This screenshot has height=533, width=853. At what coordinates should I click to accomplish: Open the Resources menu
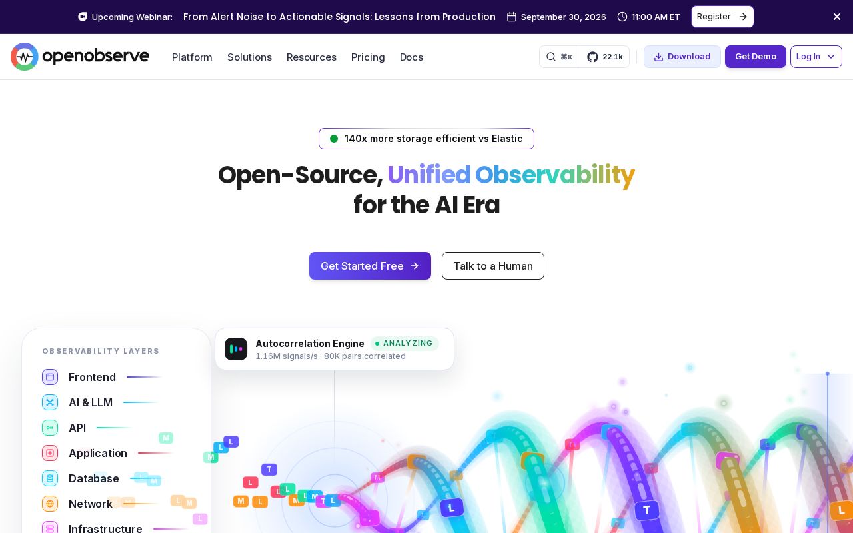pyautogui.click(x=311, y=57)
